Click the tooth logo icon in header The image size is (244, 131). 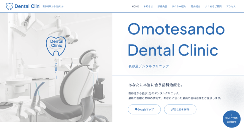click(9, 6)
